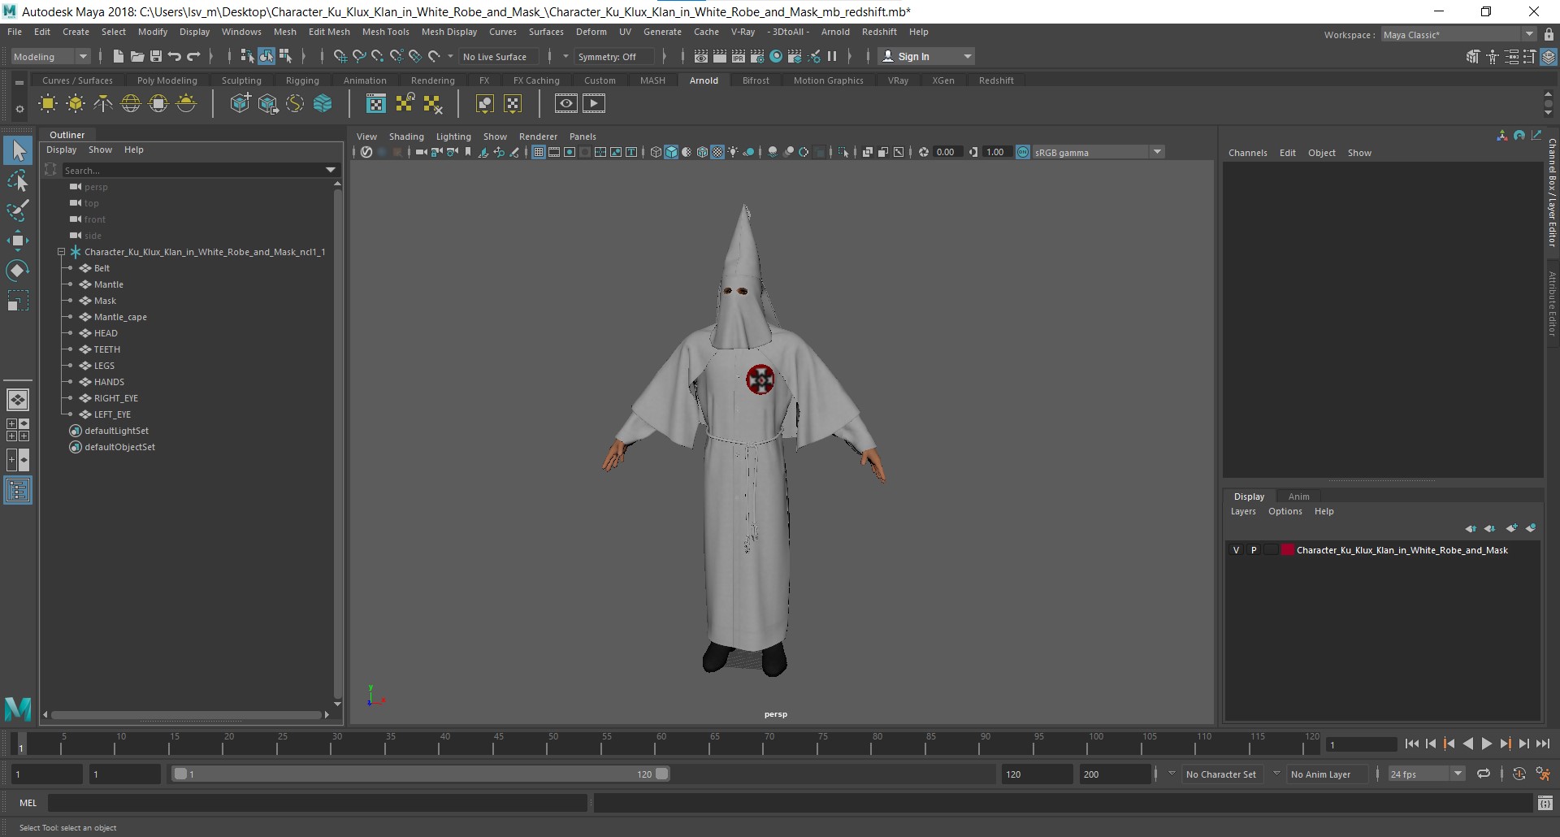Click the New Scene icon
The height and width of the screenshot is (837, 1560).
[x=118, y=56]
